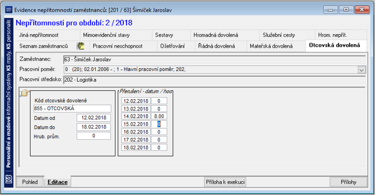The height and width of the screenshot is (195, 375).
Task: Click the hand icon beside Seznam zaměstnanců
Action: 81,46
